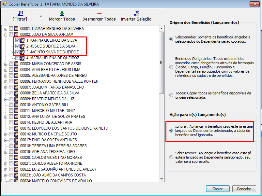Select row 00023: JOÃO ALMEIDA CAMPOS COSTA
The width and height of the screenshot is (262, 196).
[x=53, y=175]
